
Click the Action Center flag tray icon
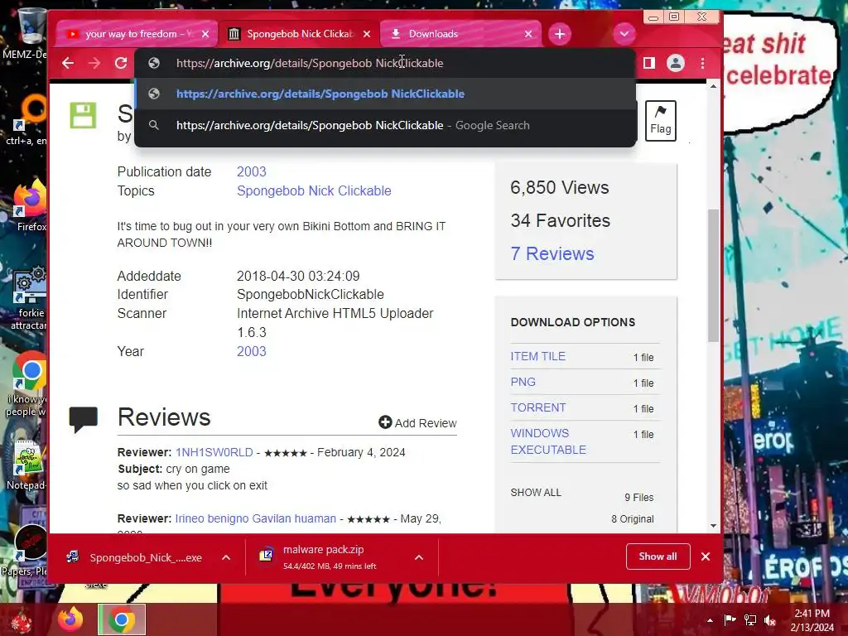click(730, 620)
